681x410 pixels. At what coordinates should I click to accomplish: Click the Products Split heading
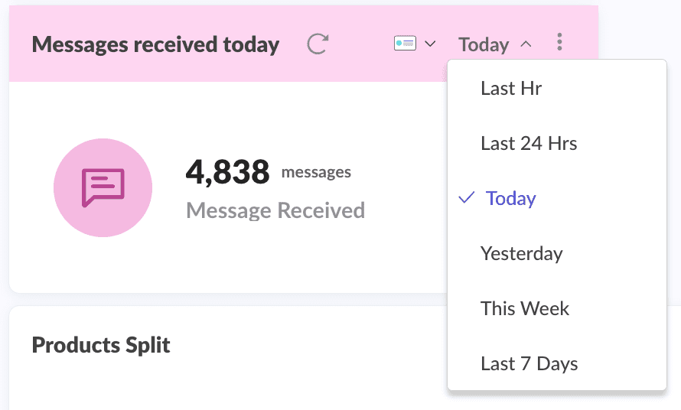pyautogui.click(x=101, y=345)
